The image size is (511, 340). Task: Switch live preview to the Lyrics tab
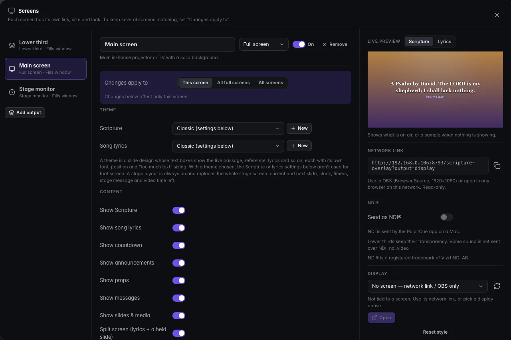pos(444,42)
